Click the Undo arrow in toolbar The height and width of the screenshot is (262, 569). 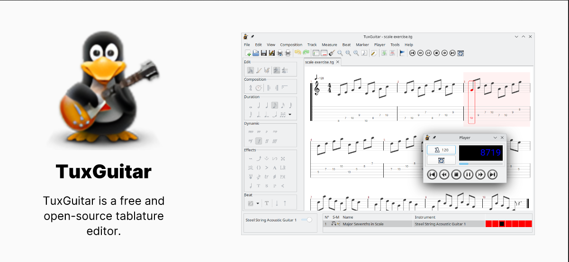coord(298,52)
